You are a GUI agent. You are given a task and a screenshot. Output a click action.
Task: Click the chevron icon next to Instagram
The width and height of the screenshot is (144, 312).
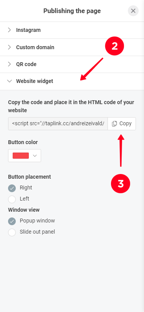click(9, 30)
